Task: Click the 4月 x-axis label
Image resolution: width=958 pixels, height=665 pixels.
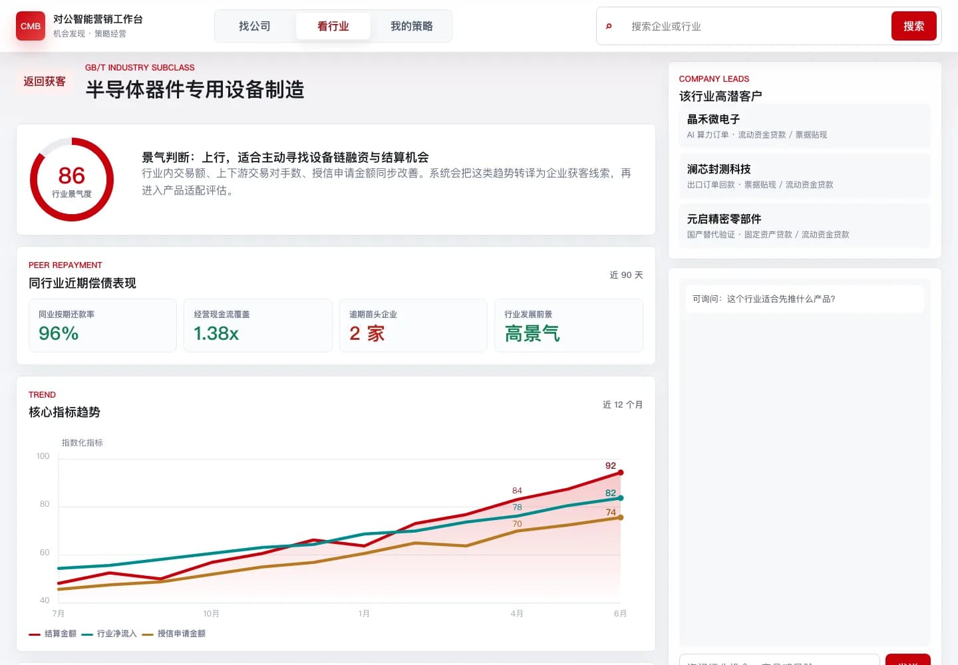Action: [x=517, y=614]
